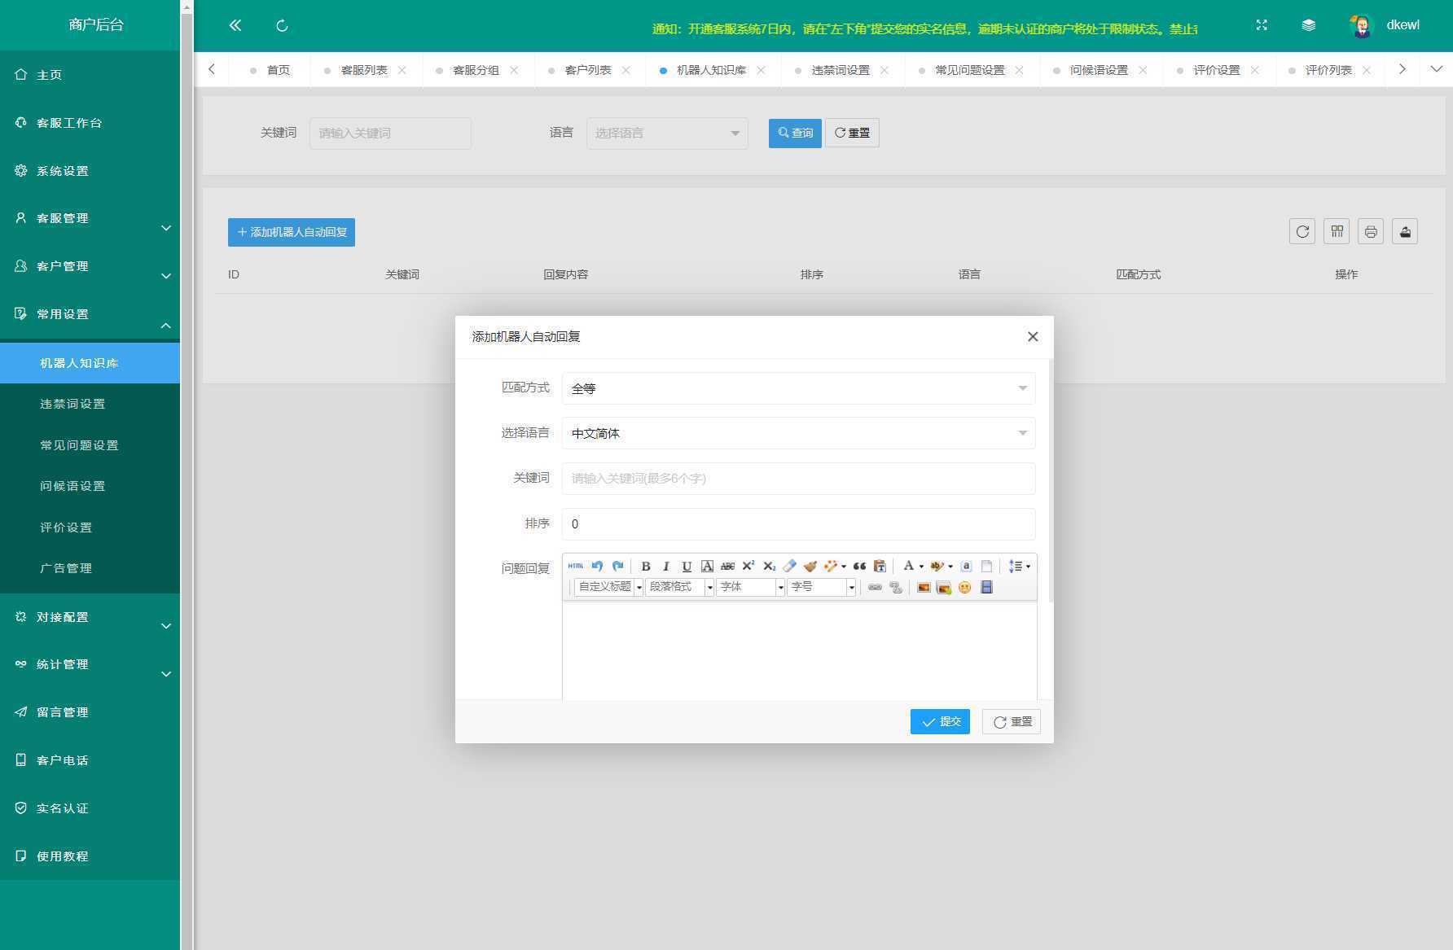1453x950 pixels.
Task: Click the font color A icon
Action: tap(908, 566)
